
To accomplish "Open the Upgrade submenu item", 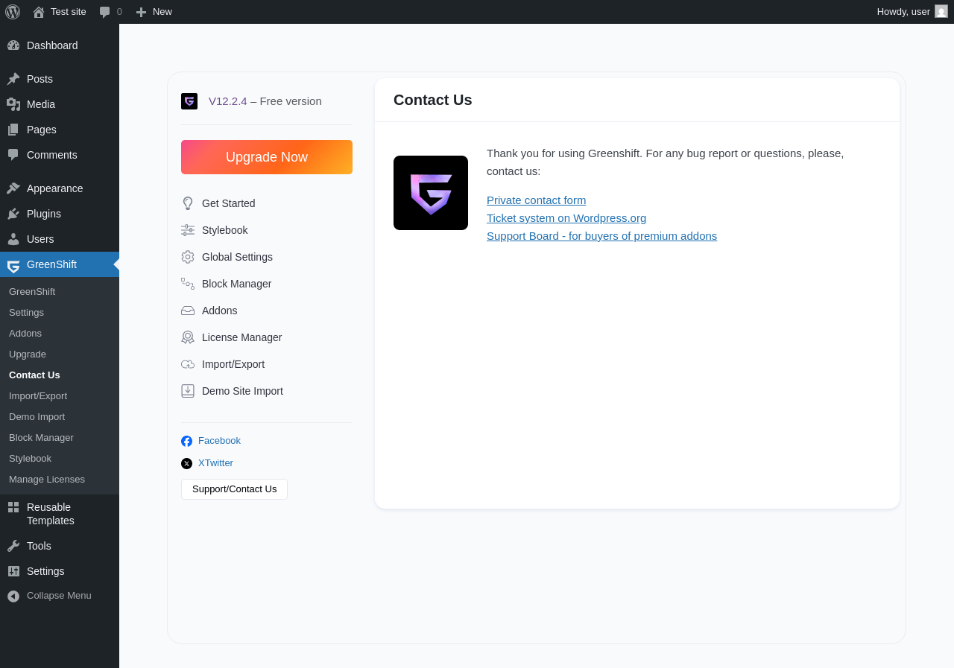I will point(28,354).
